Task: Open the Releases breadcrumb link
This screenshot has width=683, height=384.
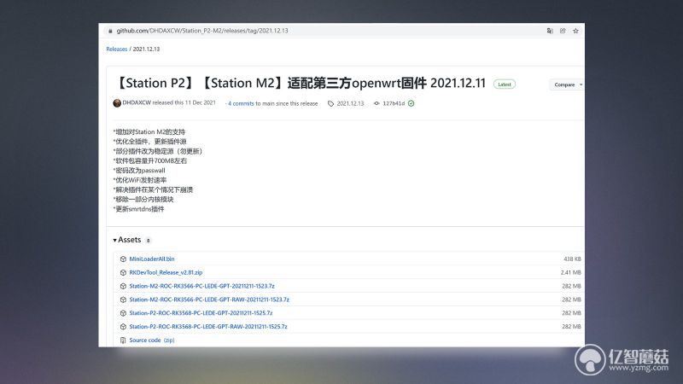Action: point(117,49)
